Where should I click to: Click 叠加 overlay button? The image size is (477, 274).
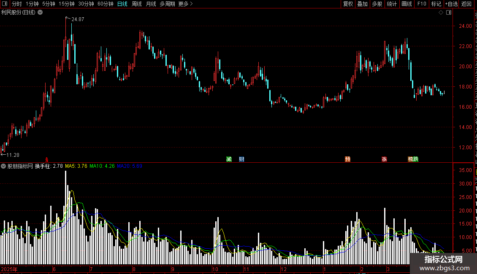pyautogui.click(x=362, y=4)
